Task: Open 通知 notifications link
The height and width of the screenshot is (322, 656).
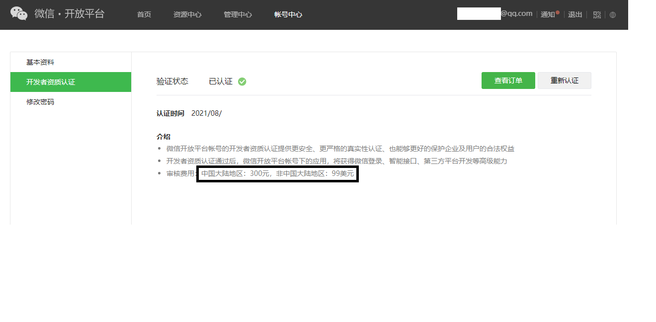Action: [547, 14]
